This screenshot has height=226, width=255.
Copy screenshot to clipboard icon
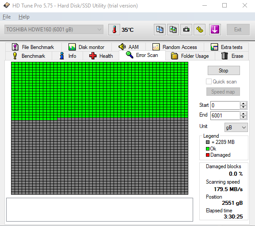tap(173, 30)
